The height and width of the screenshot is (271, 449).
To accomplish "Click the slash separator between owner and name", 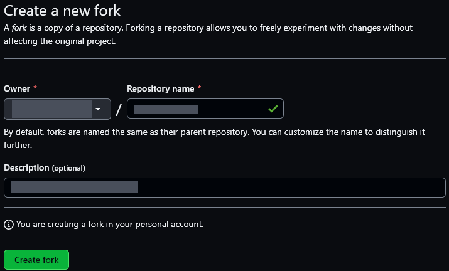I will coord(119,110).
